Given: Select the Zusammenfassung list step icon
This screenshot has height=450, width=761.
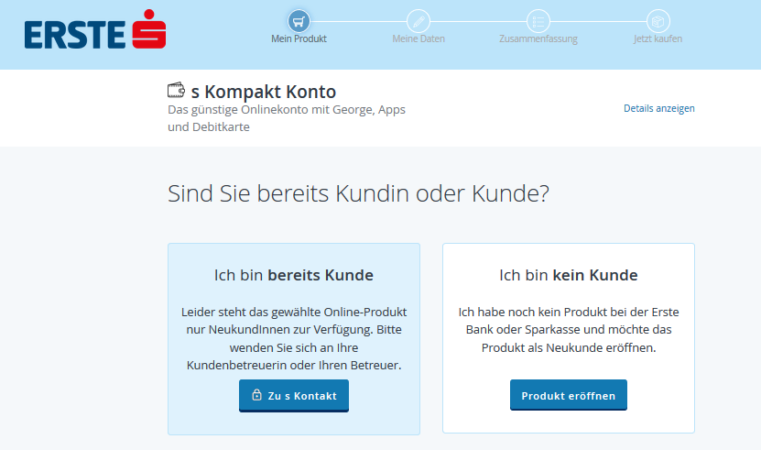Looking at the screenshot, I should 538,21.
